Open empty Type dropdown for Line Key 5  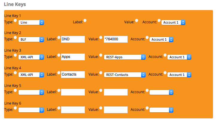tap(31, 92)
